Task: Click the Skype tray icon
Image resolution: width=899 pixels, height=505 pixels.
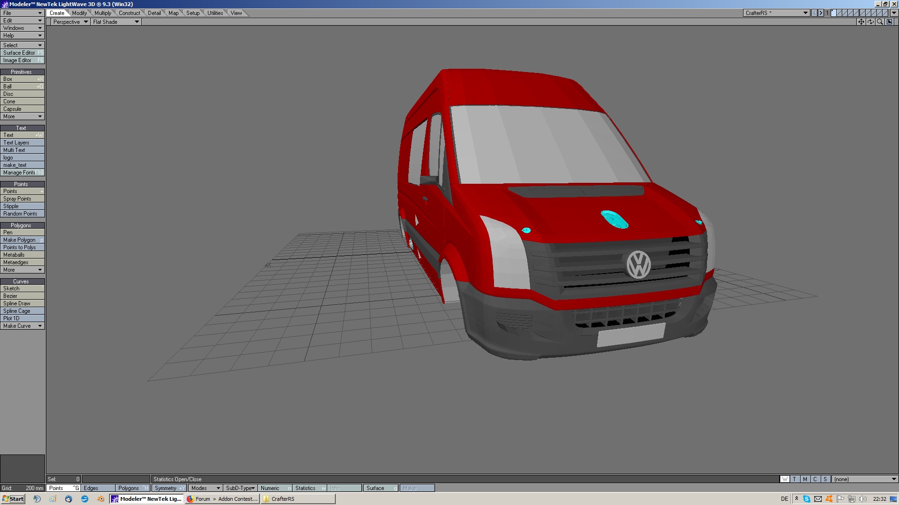Action: 807,499
